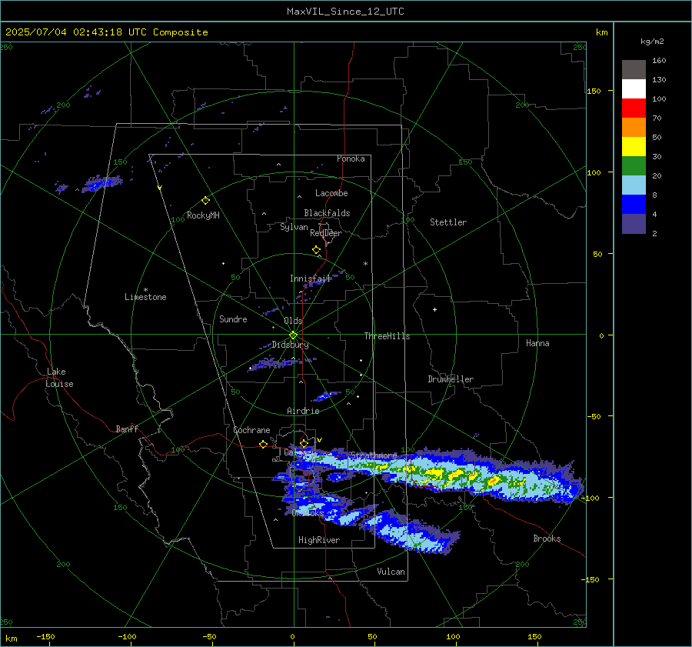Click the Lake Louise label
This screenshot has height=647, width=692.
click(59, 378)
